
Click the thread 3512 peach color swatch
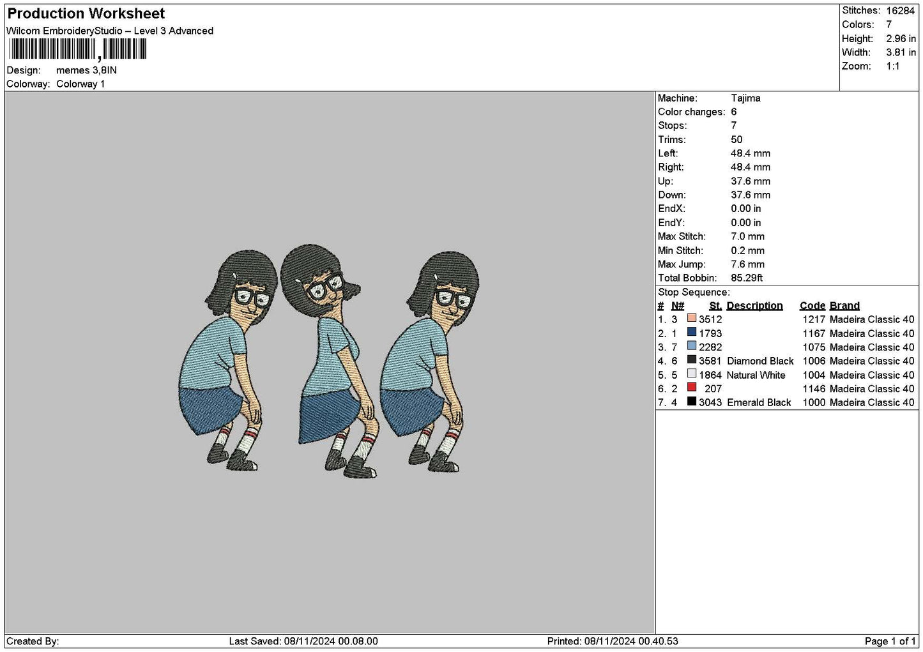pos(691,319)
